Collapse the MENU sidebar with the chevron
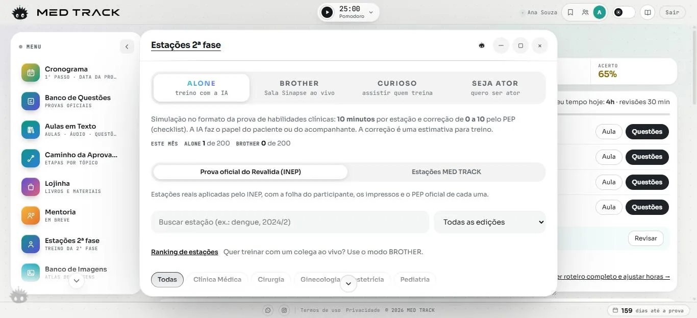The height and width of the screenshot is (318, 697). point(127,47)
